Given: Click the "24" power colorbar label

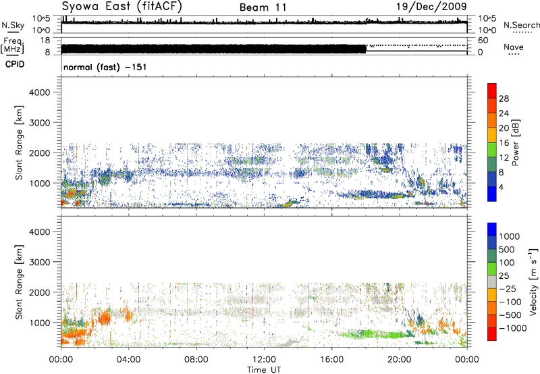Looking at the screenshot, I should point(504,113).
